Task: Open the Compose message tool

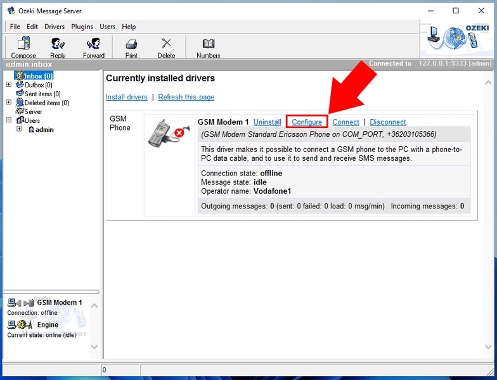Action: (23, 47)
